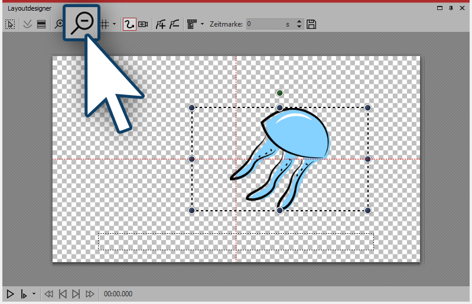Increase Zeitmarke value with up arrow

[x=299, y=21]
